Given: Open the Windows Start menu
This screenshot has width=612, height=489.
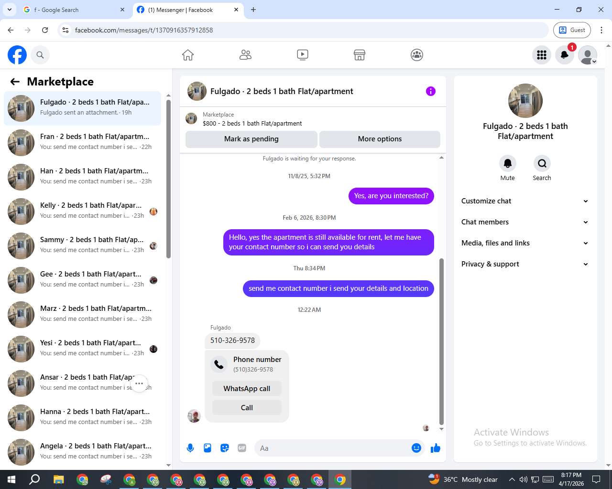Looking at the screenshot, I should point(11,479).
